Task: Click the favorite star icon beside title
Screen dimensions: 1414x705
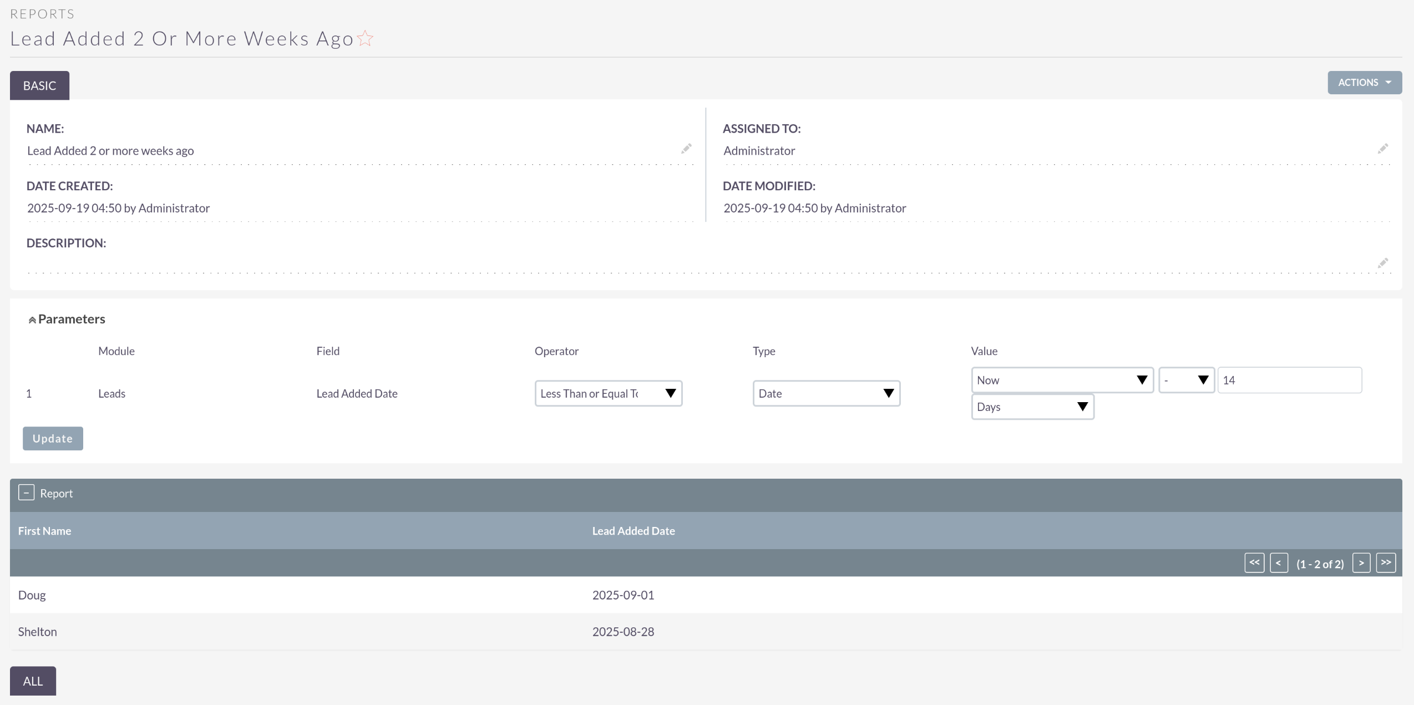Action: (x=365, y=38)
